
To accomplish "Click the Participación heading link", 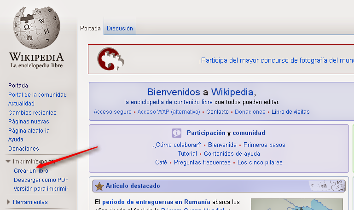I will (206, 133).
